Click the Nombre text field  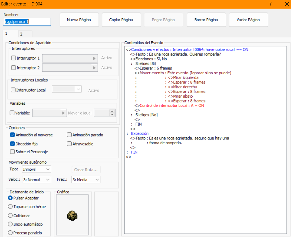pyautogui.click(x=27, y=22)
